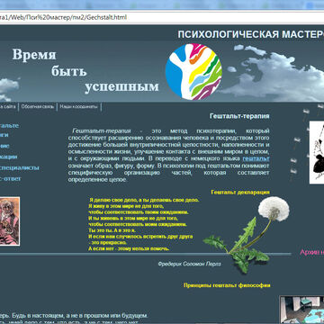Open the elderly man portrait thumbnail

point(10,221)
